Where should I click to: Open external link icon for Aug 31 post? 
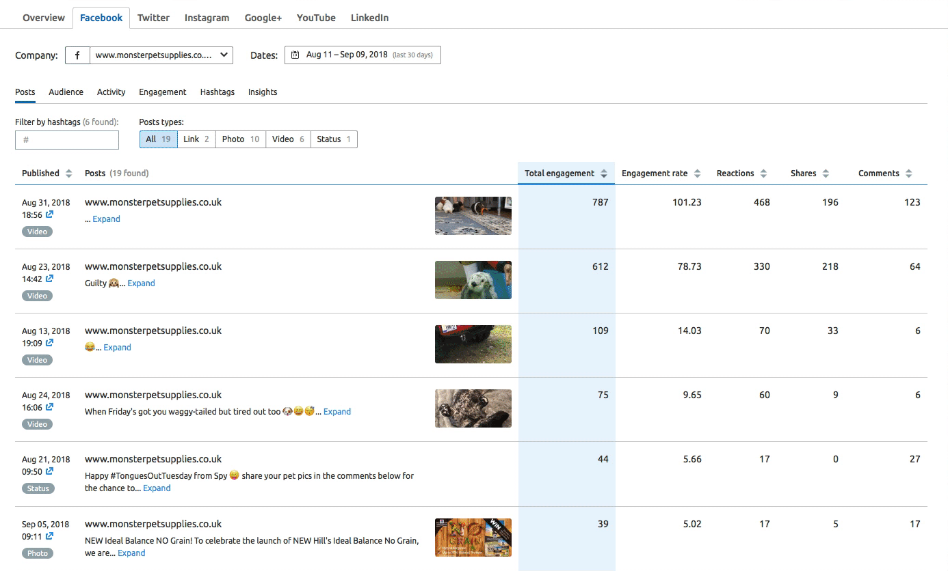coord(49,214)
